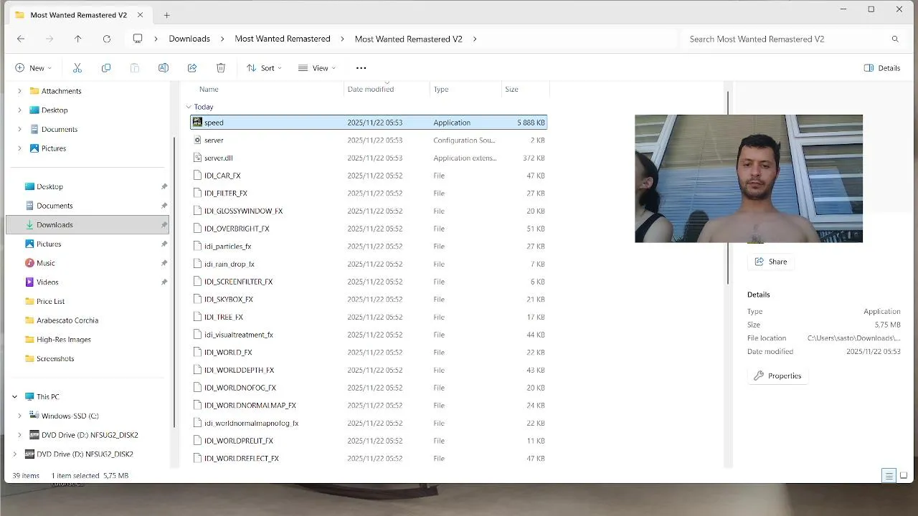Click the speed application icon
The width and height of the screenshot is (918, 516).
[x=197, y=123]
